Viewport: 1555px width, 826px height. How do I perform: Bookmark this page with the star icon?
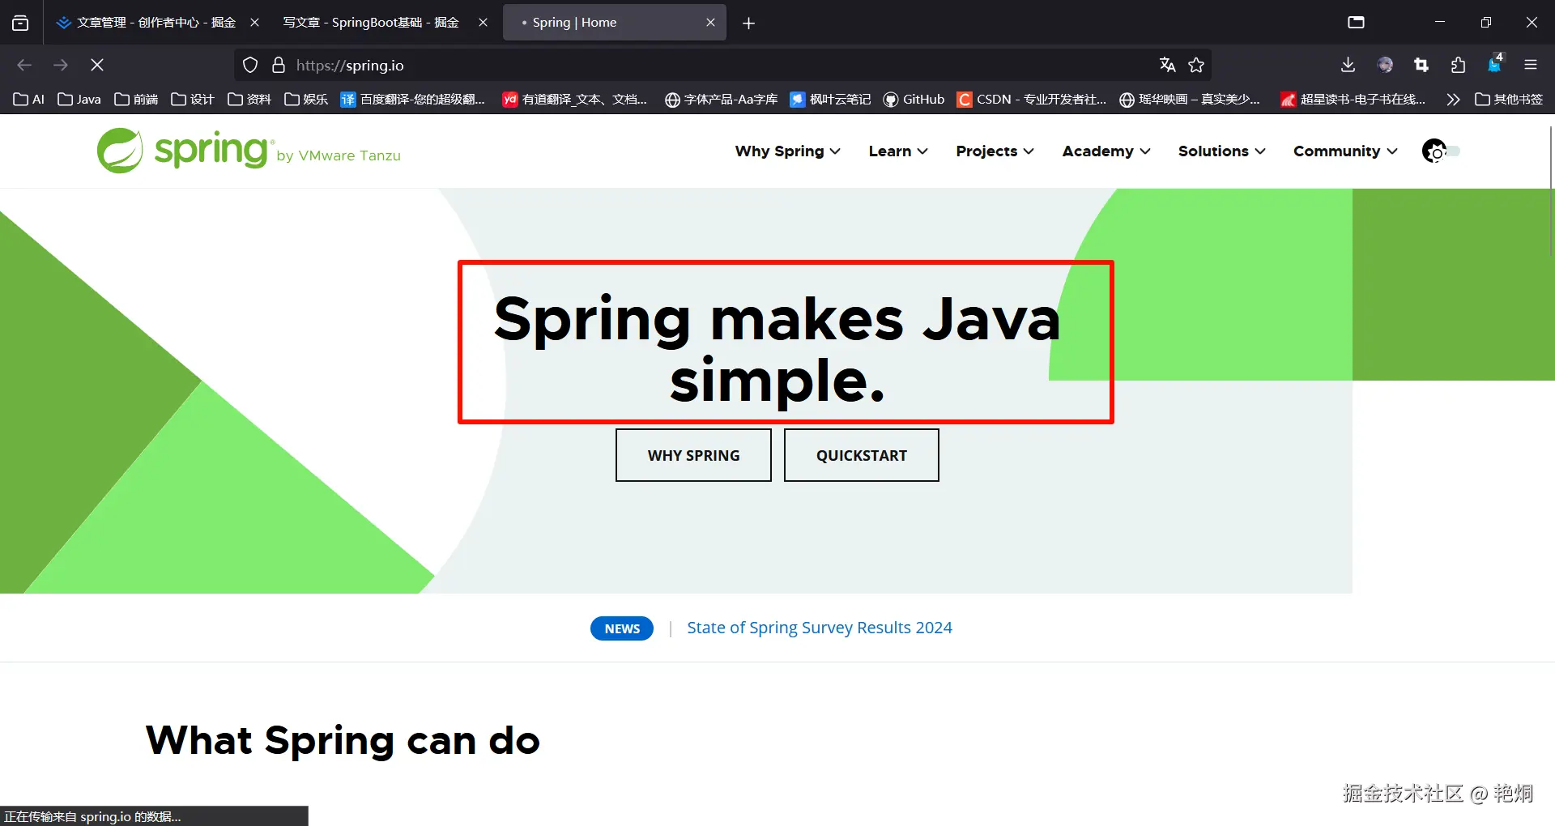click(1196, 65)
